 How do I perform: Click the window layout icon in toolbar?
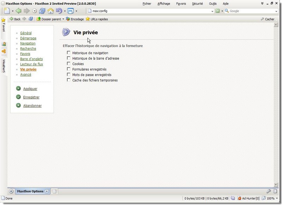pyautogui.click(x=70, y=11)
